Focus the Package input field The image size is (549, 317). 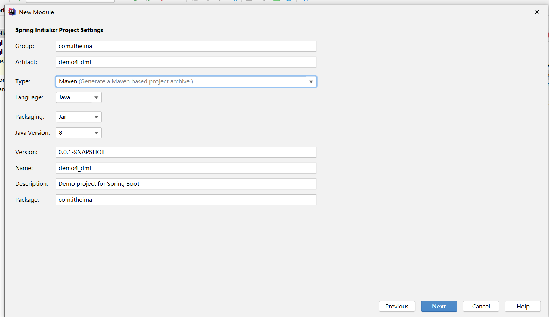point(186,200)
